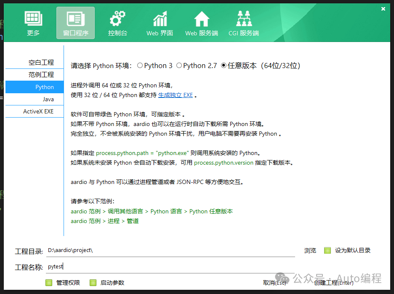Select the 窗口程序 project type icon
This screenshot has width=394, height=294.
[x=75, y=22]
